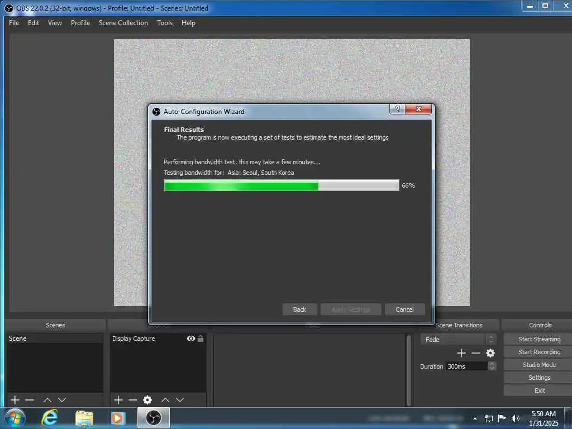Open the Fade transition dropdown
The height and width of the screenshot is (429, 572).
coord(458,339)
